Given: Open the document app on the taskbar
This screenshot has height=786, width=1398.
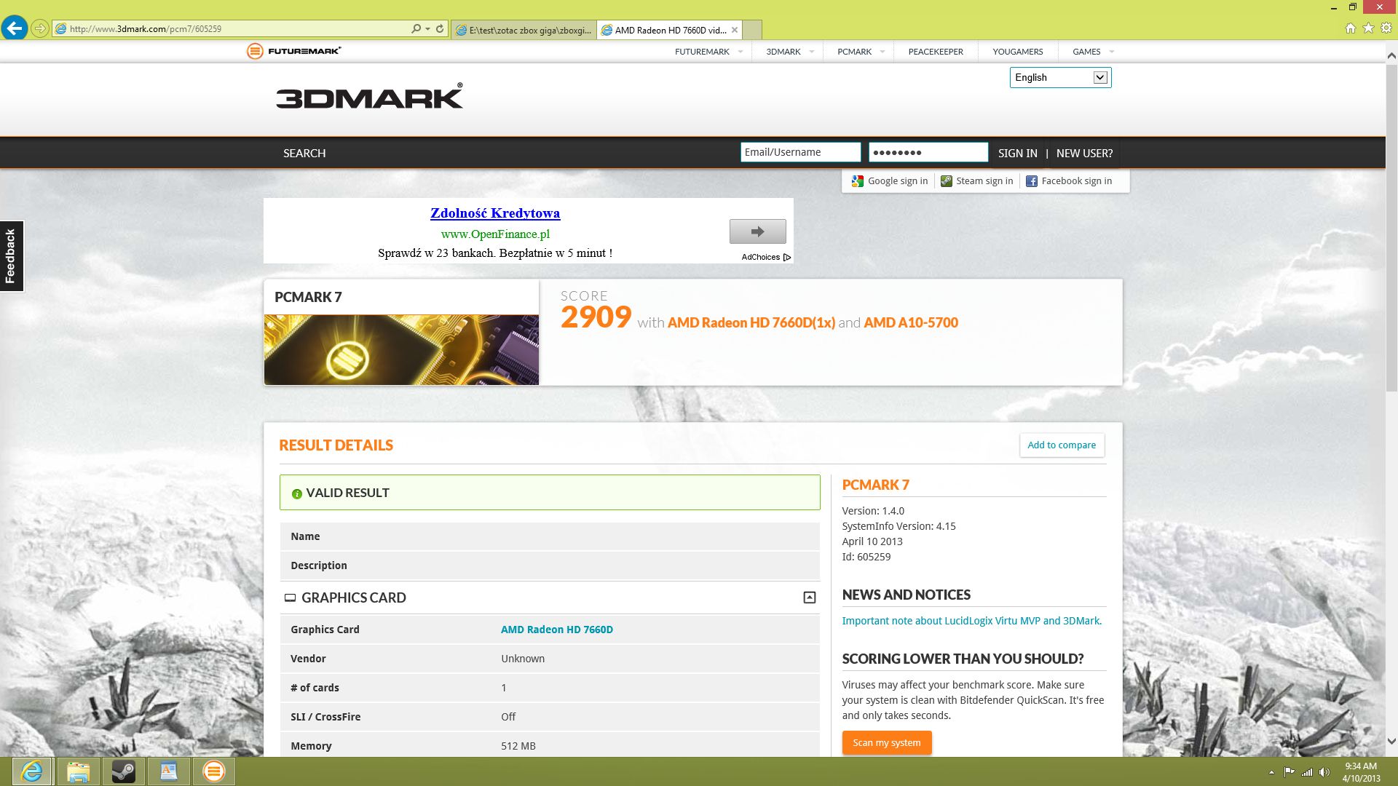Looking at the screenshot, I should coord(169,771).
